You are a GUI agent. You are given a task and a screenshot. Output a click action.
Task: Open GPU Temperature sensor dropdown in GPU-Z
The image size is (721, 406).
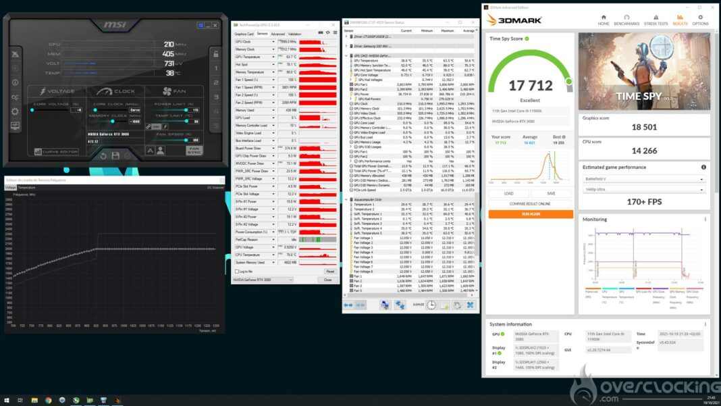tap(273, 57)
